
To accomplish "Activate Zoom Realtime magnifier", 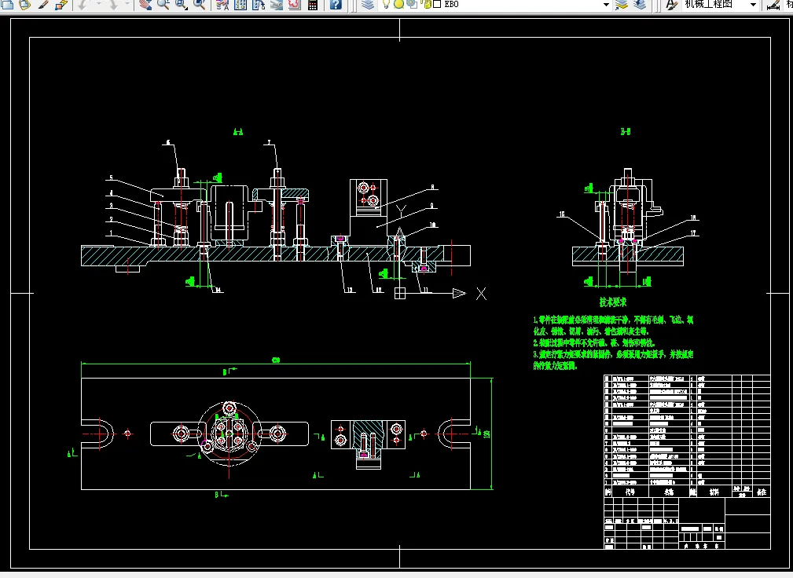I will click(163, 5).
